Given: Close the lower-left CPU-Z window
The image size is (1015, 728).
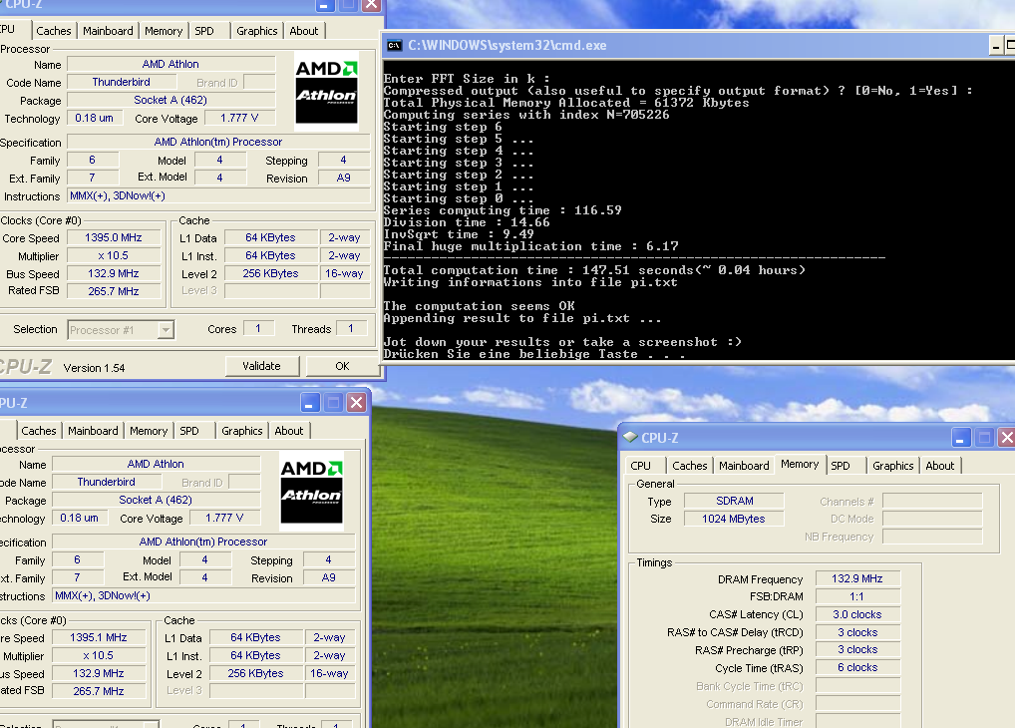Looking at the screenshot, I should point(357,403).
